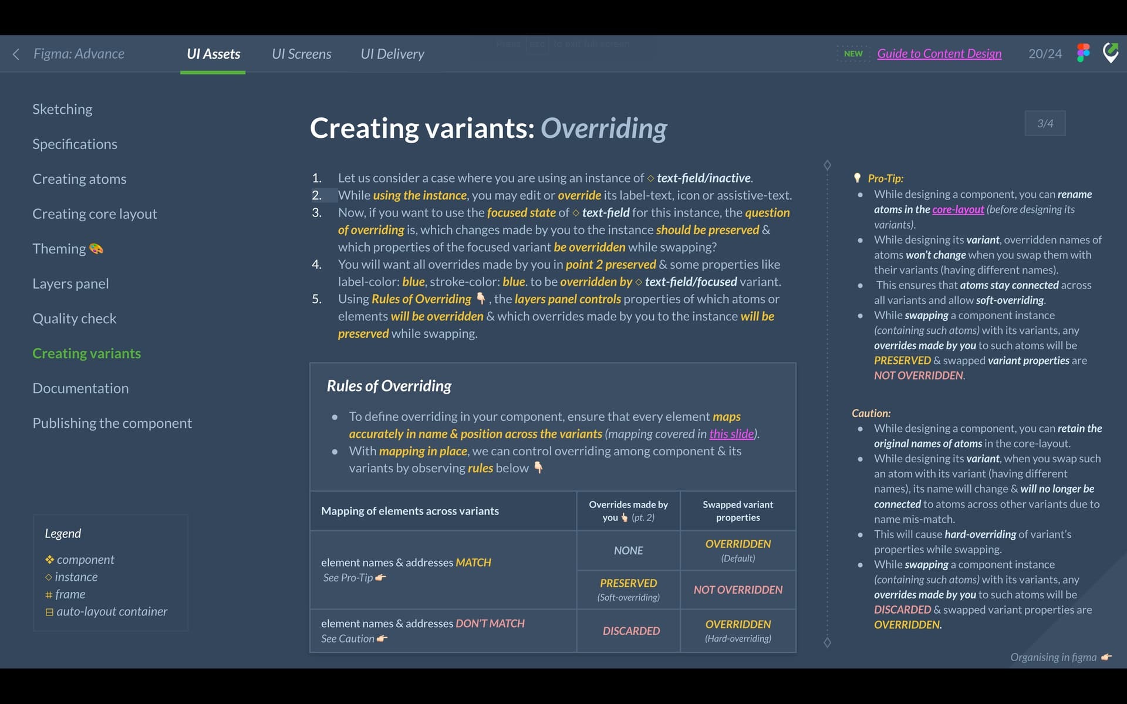Click the slide counter showing 20/24
The width and height of the screenshot is (1127, 704).
point(1045,53)
